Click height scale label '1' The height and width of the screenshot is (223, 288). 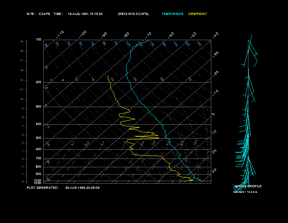point(23,174)
